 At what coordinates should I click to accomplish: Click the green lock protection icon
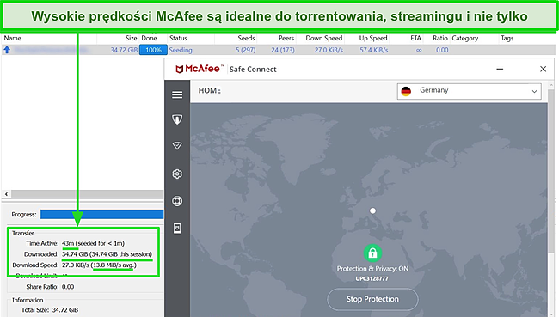372,253
